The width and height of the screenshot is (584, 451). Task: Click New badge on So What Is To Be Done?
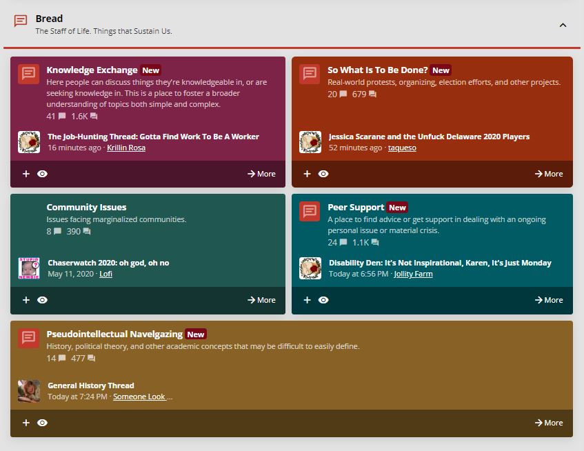pos(441,70)
